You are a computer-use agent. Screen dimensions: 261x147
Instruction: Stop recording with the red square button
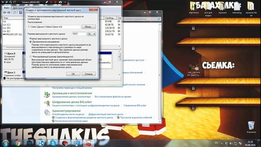(x=55, y=2)
